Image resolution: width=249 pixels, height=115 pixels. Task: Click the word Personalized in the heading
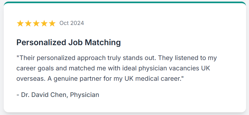tap(41, 42)
